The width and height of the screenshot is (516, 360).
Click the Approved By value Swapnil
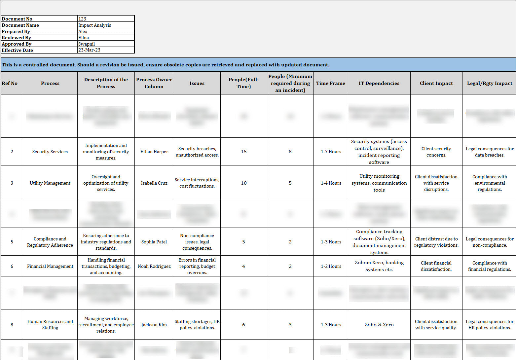pos(106,44)
